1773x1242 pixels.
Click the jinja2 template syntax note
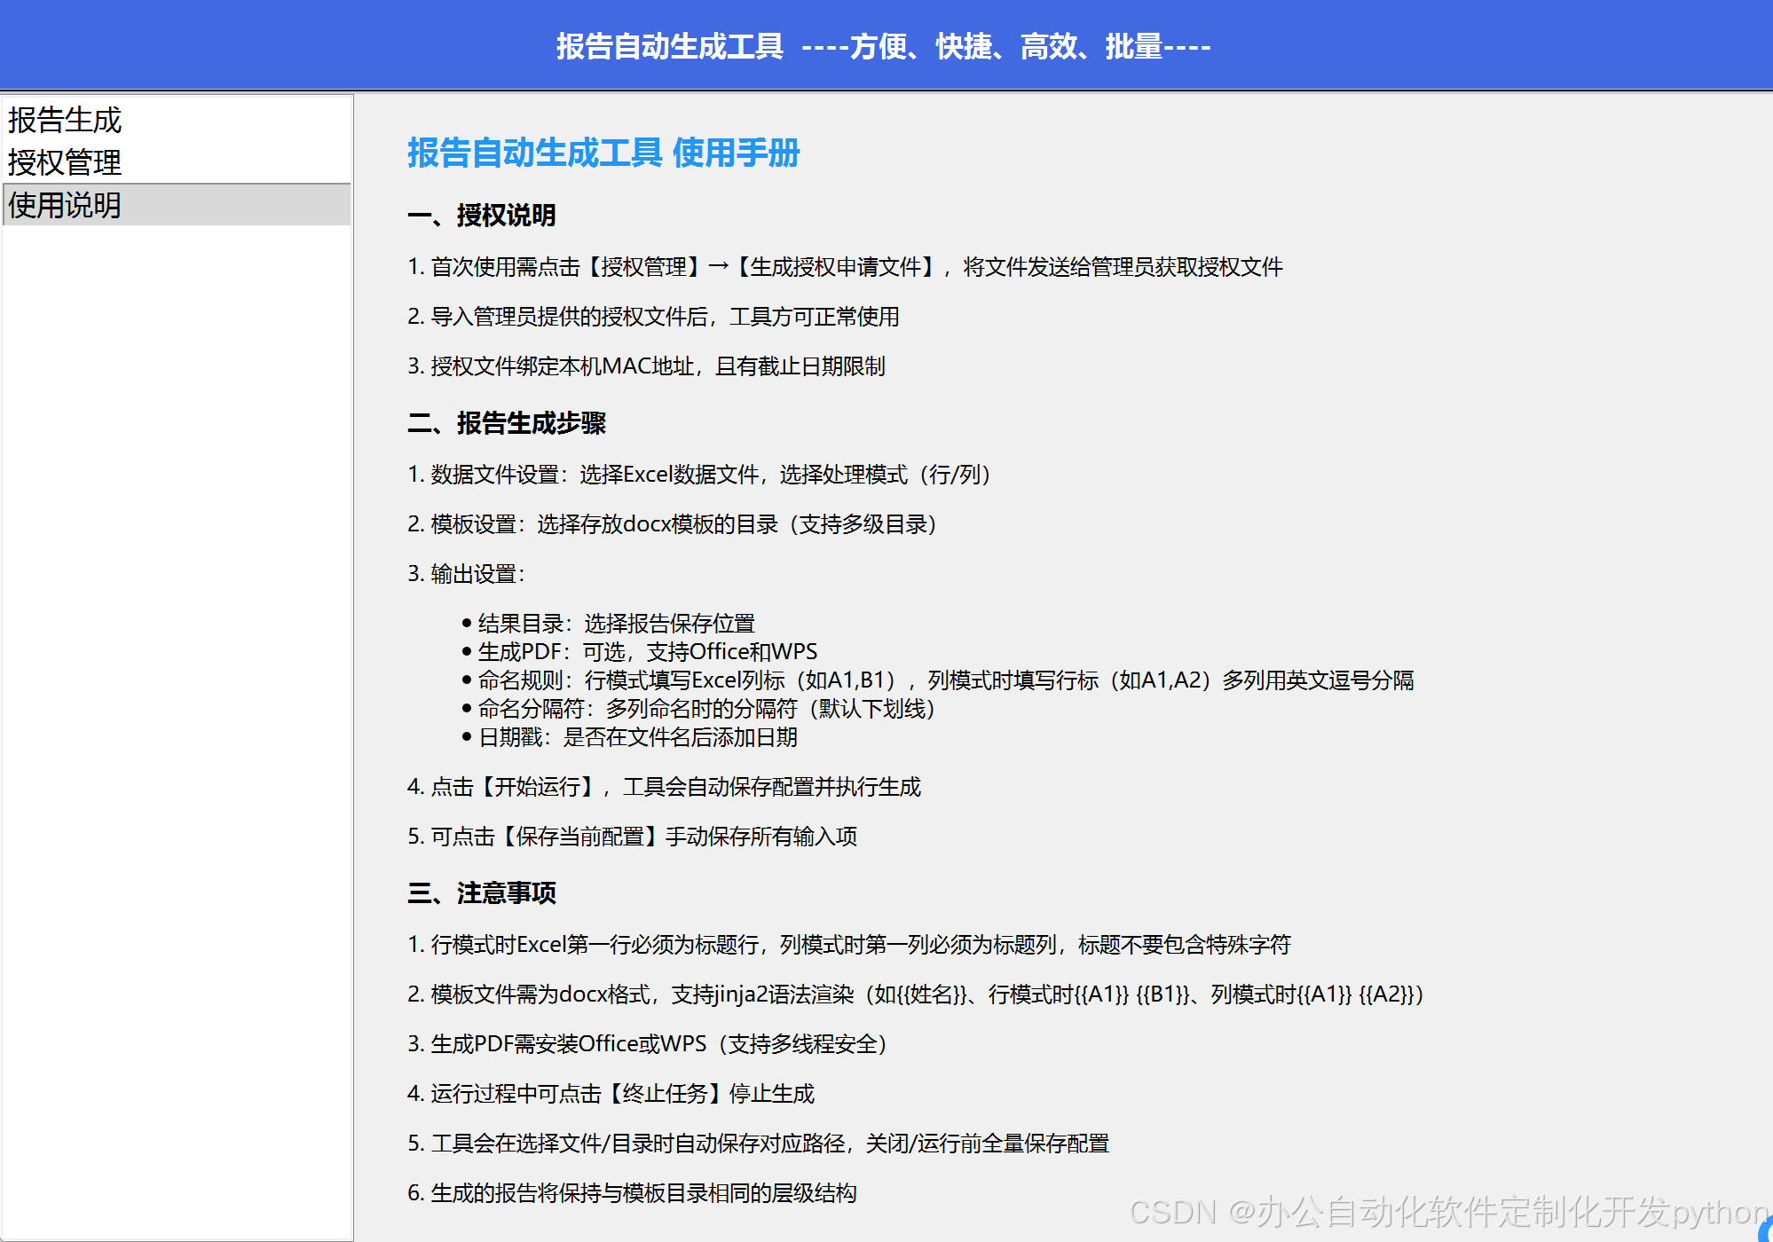pyautogui.click(x=915, y=994)
